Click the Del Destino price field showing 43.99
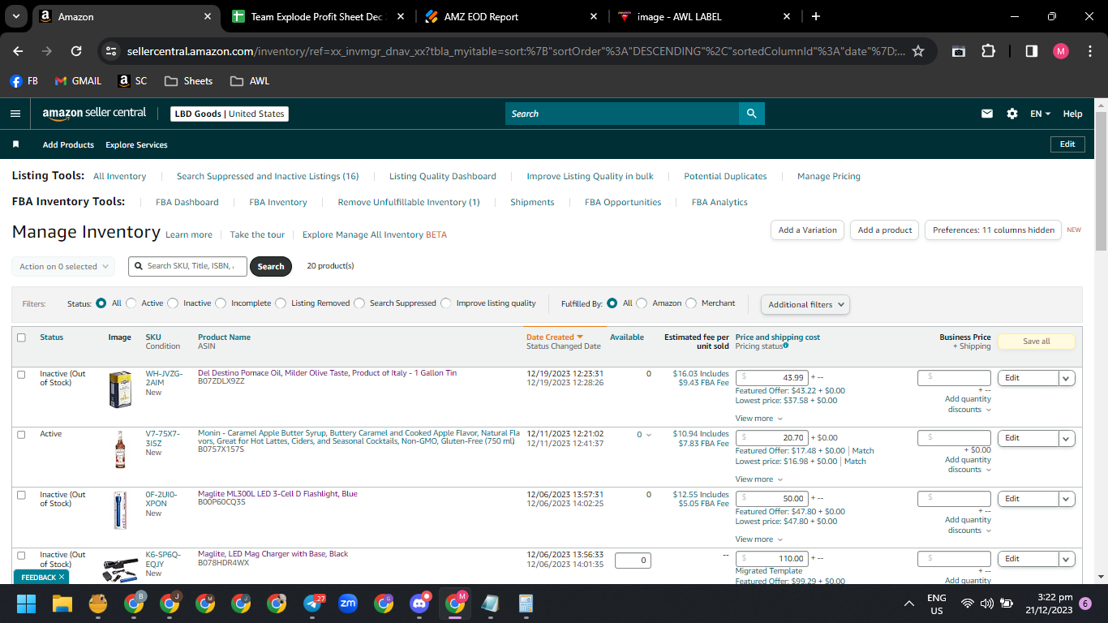 point(771,378)
